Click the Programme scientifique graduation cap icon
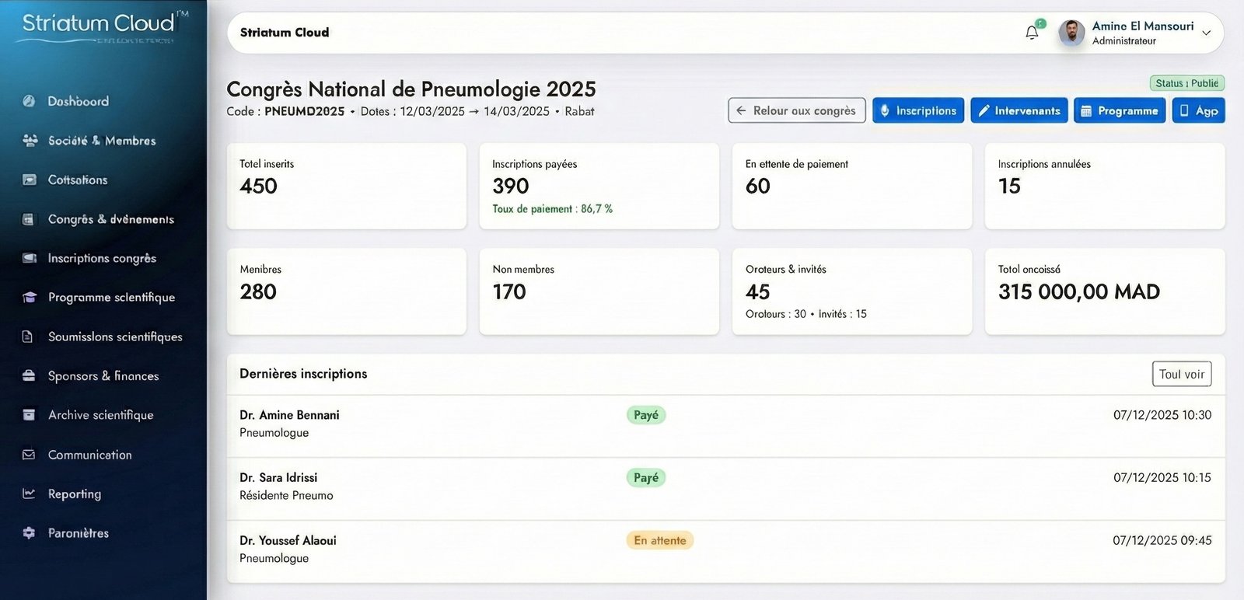Screen dimensions: 1244x600 30,298
